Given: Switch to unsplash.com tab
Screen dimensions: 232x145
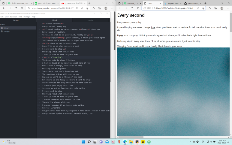Looking at the screenshot, I should [173, 3].
